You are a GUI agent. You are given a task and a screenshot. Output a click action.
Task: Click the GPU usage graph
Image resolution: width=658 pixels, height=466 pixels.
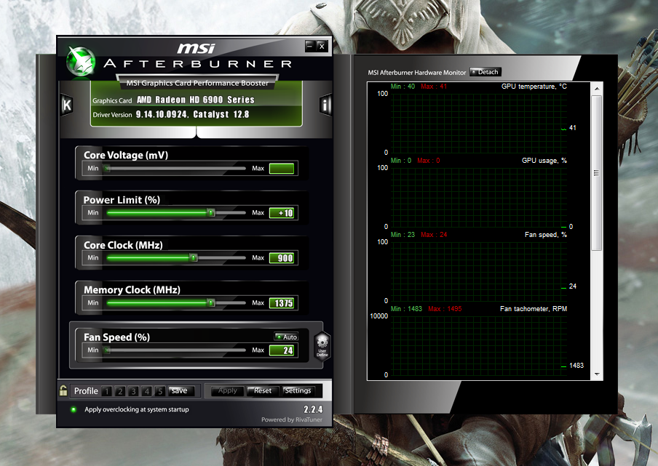coord(479,198)
